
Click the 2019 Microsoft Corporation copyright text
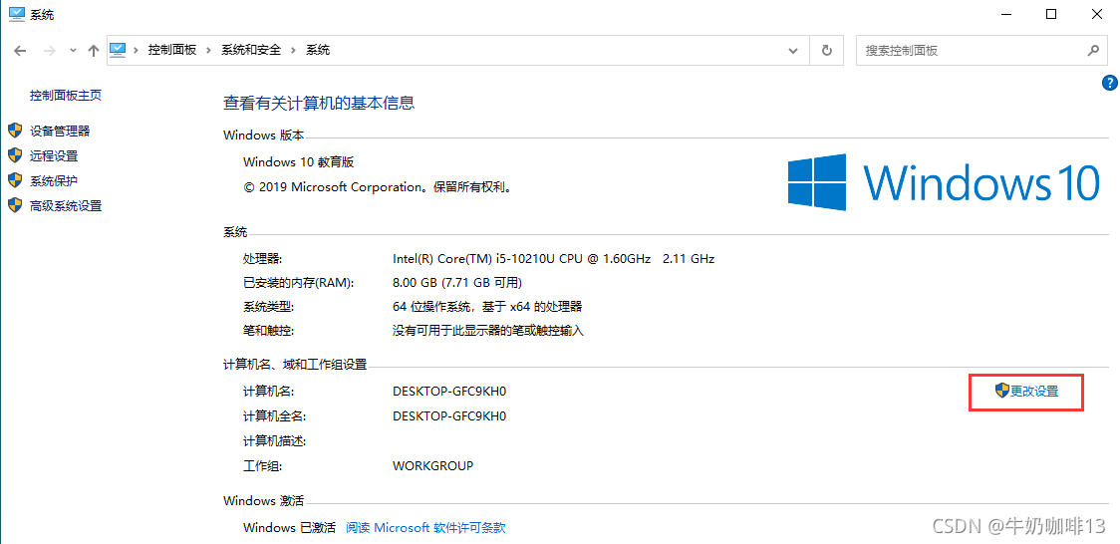(379, 187)
